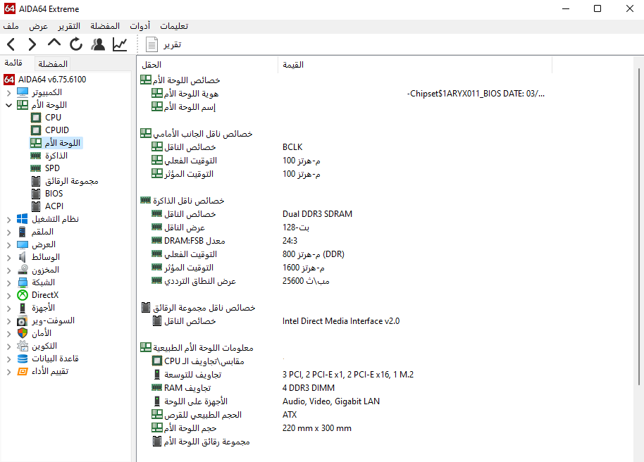Click the AIDA64 v6.75.6100 root node
Image resolution: width=644 pixels, height=462 pixels.
point(52,80)
